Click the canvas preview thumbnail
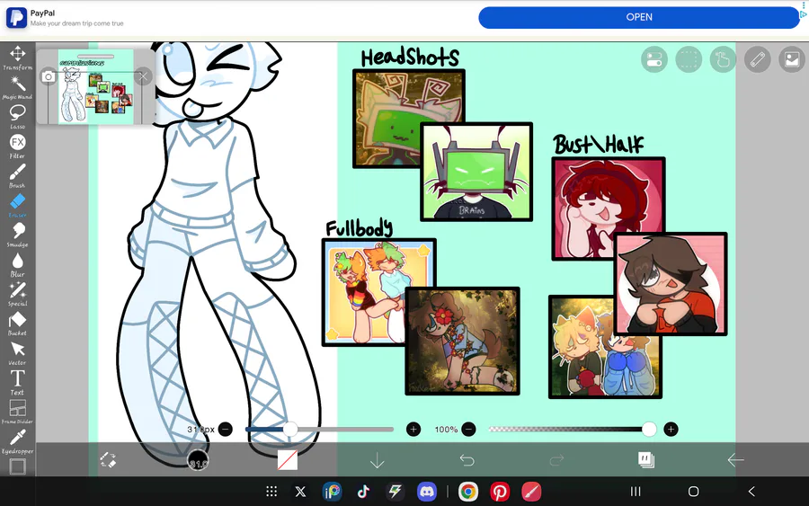 [x=96, y=86]
